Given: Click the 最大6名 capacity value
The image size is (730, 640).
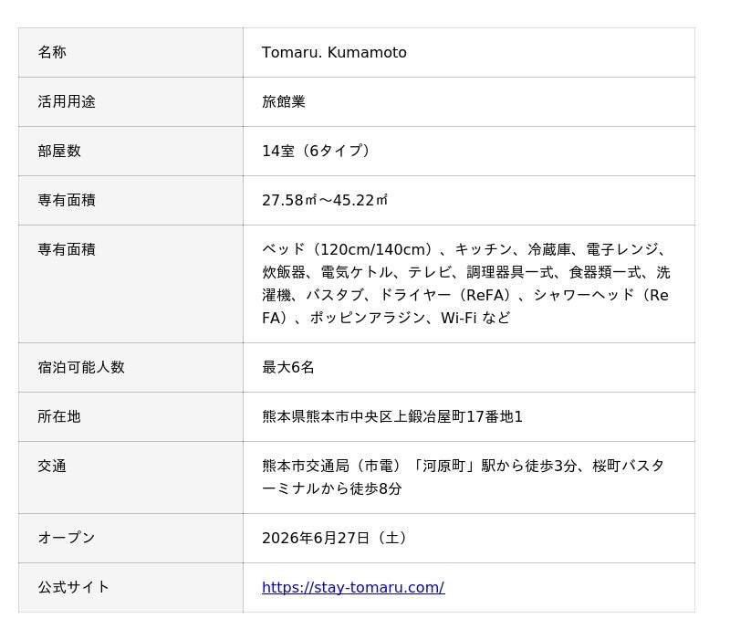Looking at the screenshot, I should (287, 367).
